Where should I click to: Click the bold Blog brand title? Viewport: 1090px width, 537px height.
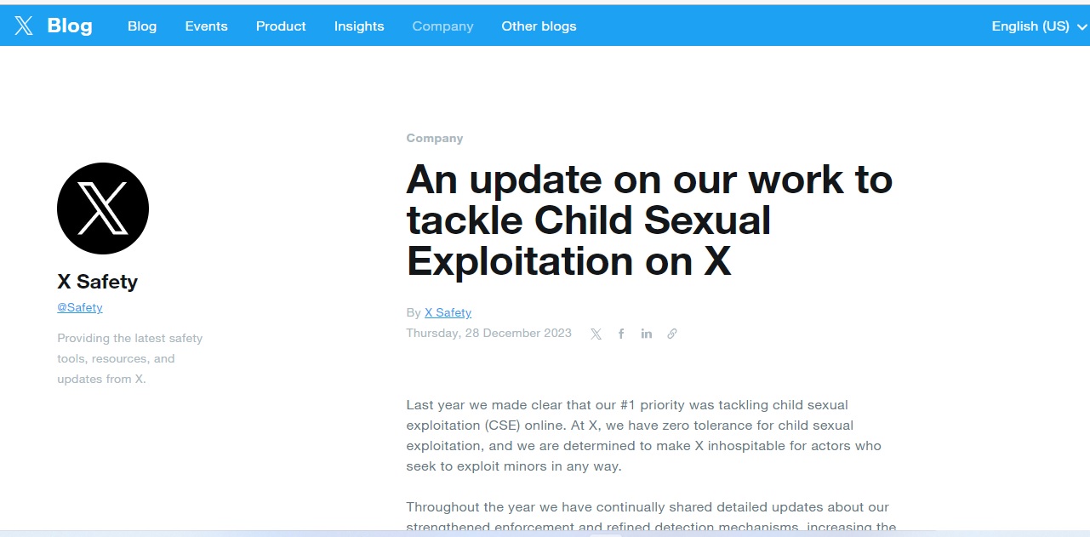70,26
